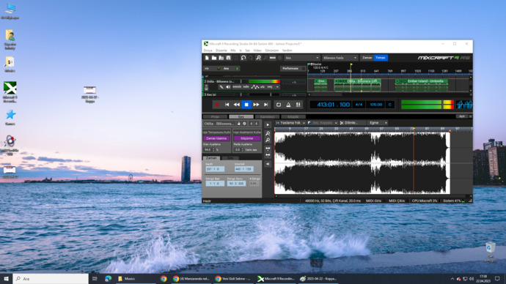
Task: Mute track 2 using sessiz button
Action: [237, 87]
